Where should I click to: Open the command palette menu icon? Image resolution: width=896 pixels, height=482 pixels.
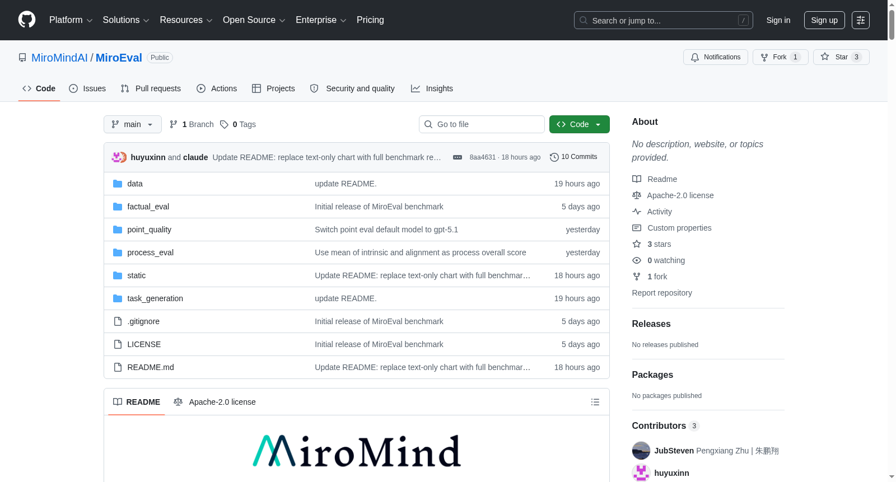pos(861,20)
